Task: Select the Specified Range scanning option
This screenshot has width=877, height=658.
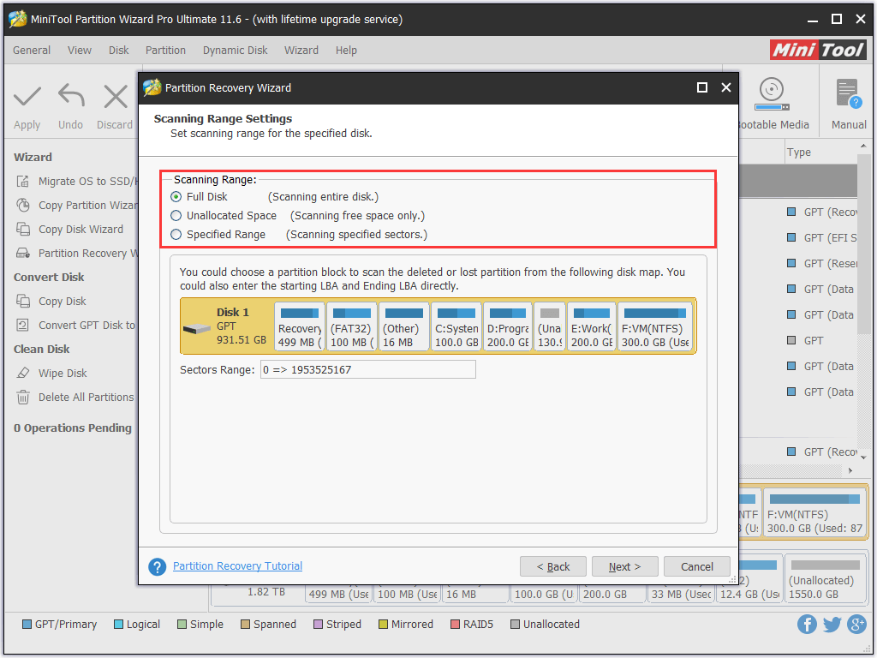Action: pyautogui.click(x=176, y=235)
